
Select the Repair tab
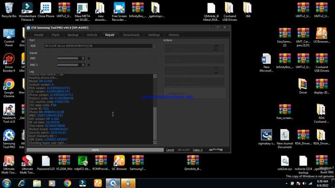pos(110,35)
